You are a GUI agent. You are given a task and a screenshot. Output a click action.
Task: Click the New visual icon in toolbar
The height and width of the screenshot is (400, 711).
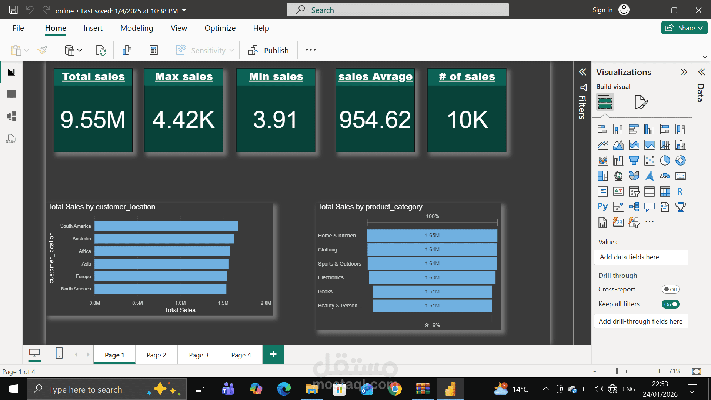point(127,50)
